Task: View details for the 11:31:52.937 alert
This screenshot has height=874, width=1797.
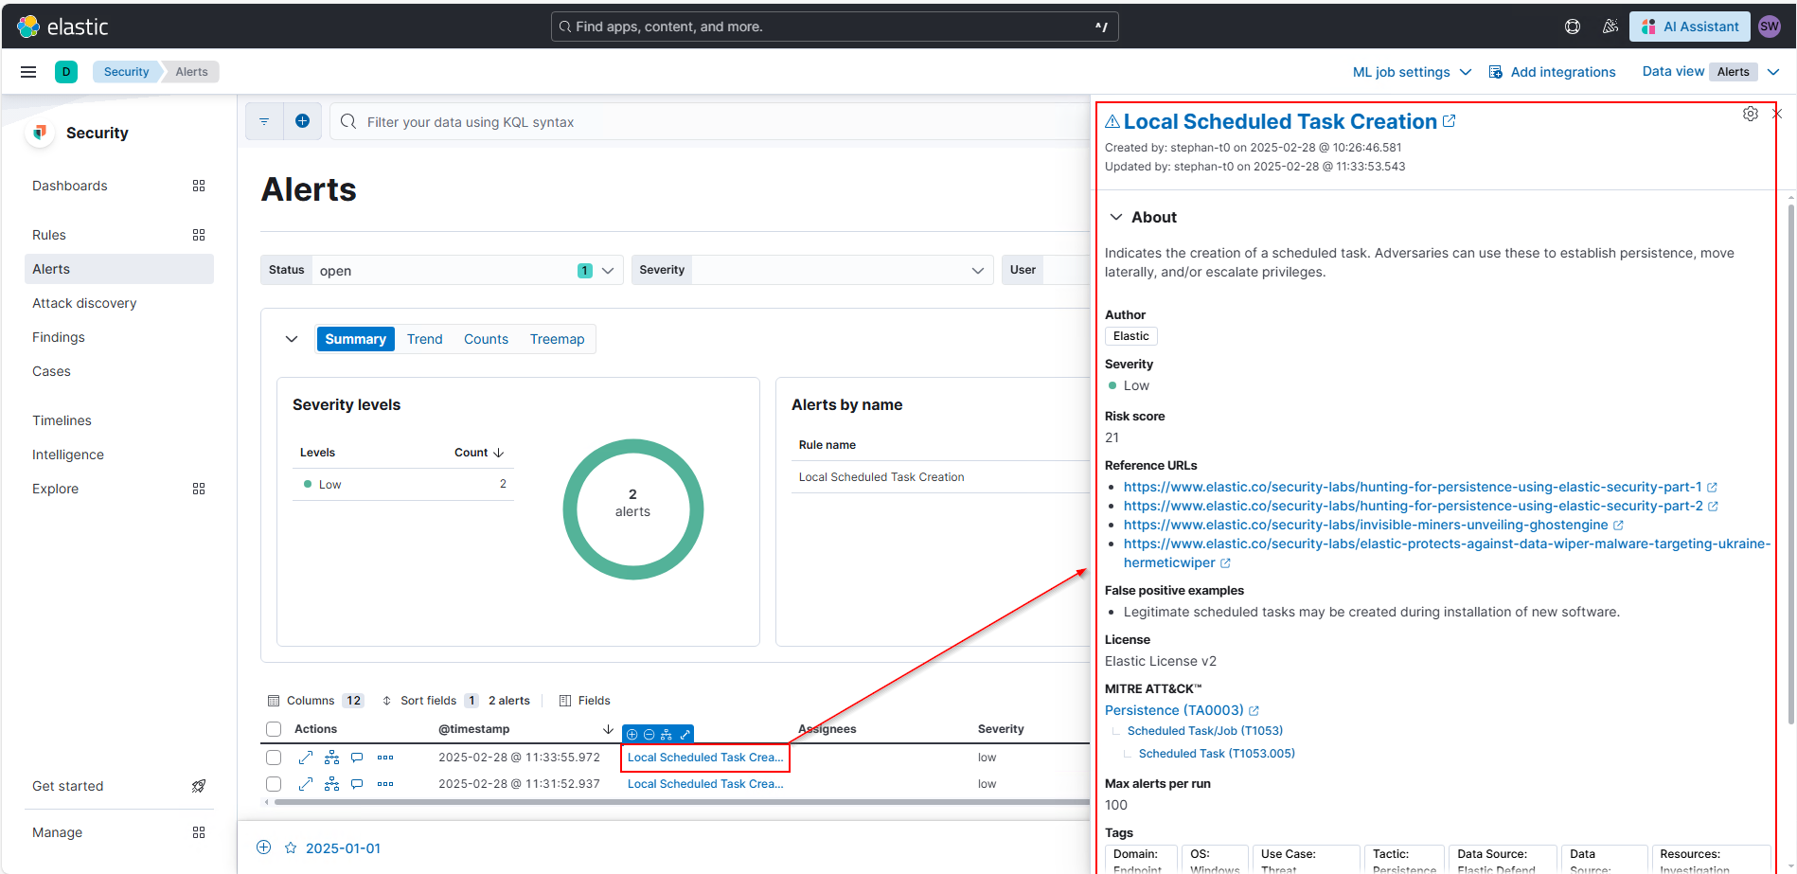Action: click(305, 784)
